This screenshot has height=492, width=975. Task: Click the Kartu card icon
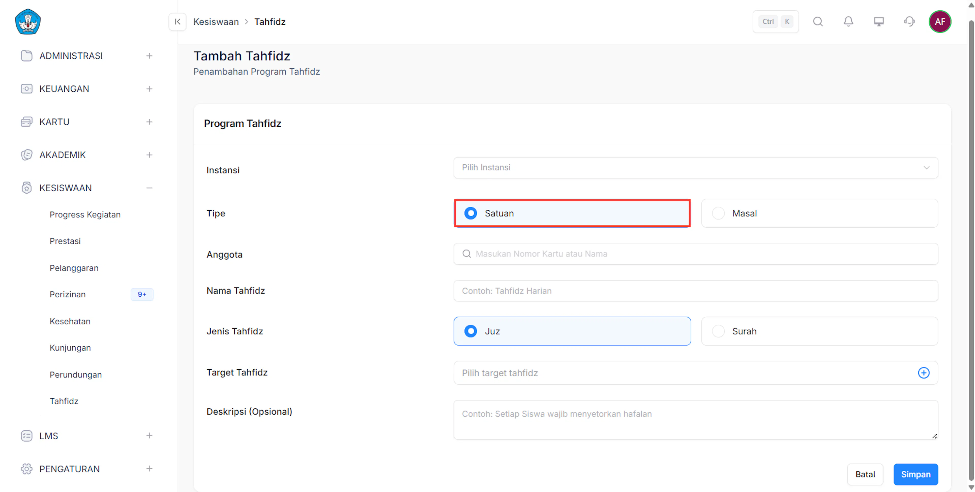click(26, 122)
